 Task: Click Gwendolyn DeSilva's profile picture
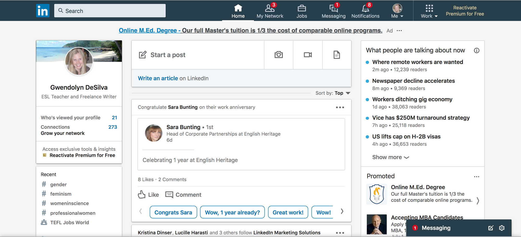(x=79, y=61)
